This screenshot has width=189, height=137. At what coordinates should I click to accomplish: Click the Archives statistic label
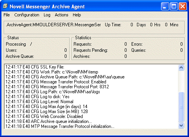click(x=82, y=56)
